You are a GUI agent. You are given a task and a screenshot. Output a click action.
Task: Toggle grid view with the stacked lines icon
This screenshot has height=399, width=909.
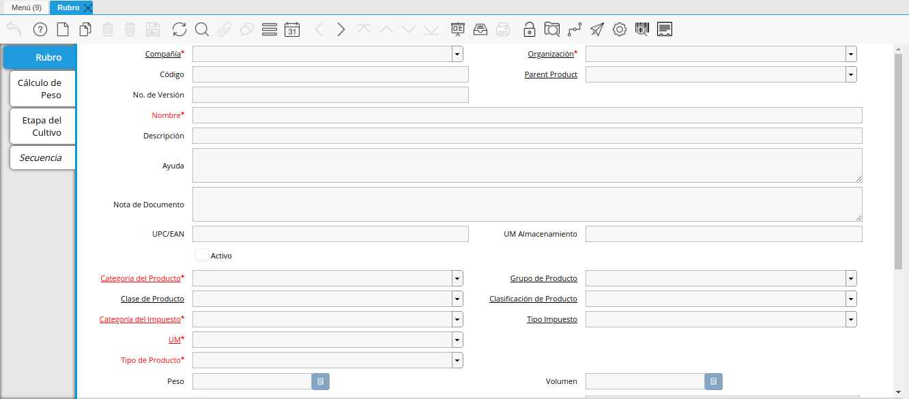point(270,29)
